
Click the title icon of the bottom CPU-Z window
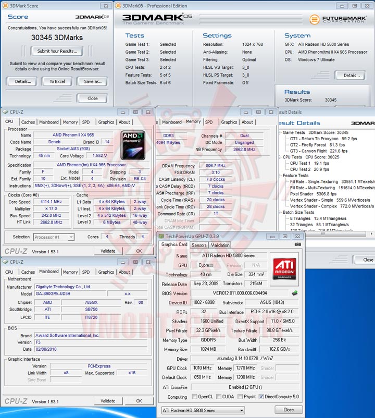(x=5, y=262)
